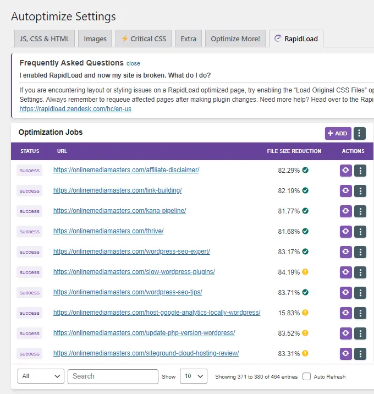
Task: Click the STATUS column header
Action: [x=30, y=151]
